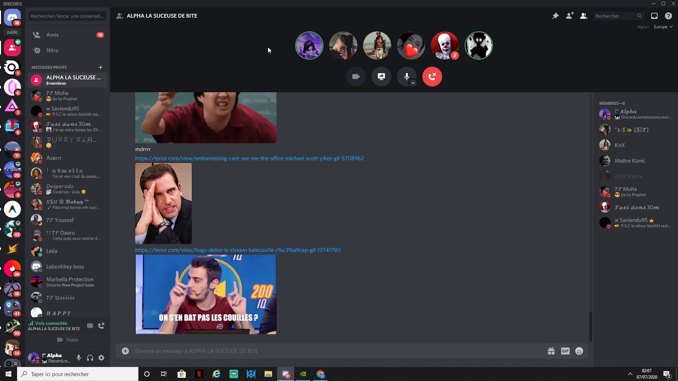Toggle mute microphone in user panel
The width and height of the screenshot is (678, 381).
click(x=78, y=358)
